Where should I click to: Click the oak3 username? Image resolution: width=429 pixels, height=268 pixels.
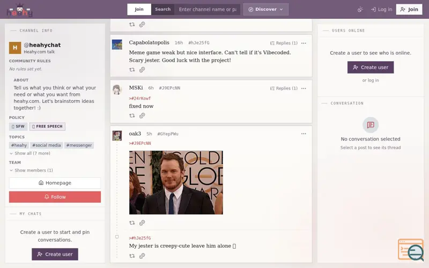coord(135,133)
